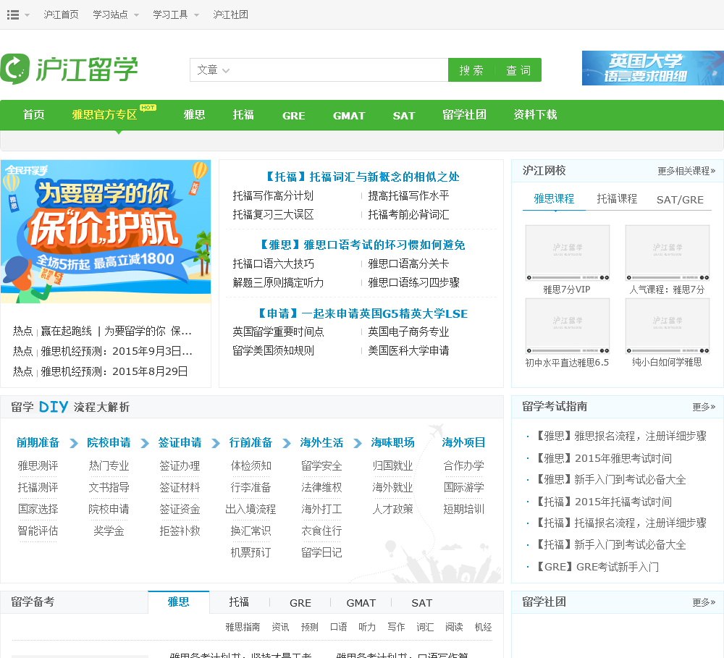Viewport: 724px width, 658px height.
Task: Open the 纯小白如何学雅思 course thumbnail
Action: [667, 326]
